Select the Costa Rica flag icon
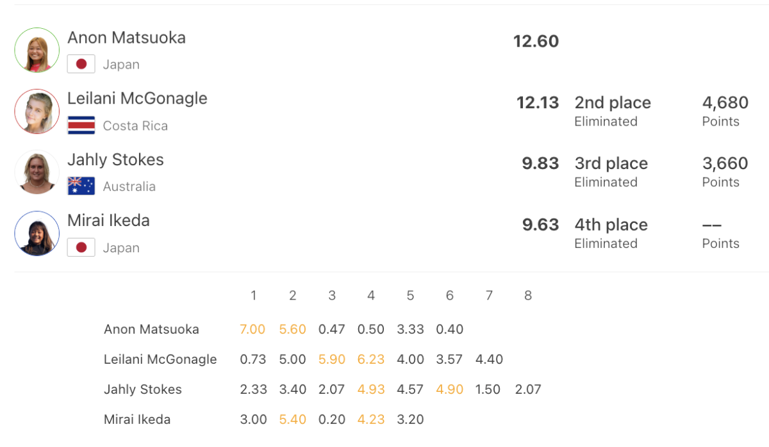Image resolution: width=769 pixels, height=447 pixels. [x=81, y=126]
